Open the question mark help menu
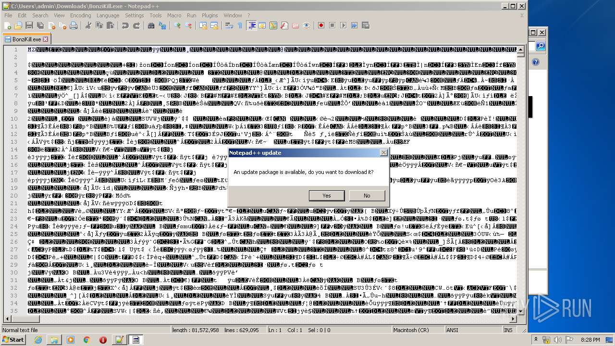Viewport: 615px width, 346px height. point(248,15)
